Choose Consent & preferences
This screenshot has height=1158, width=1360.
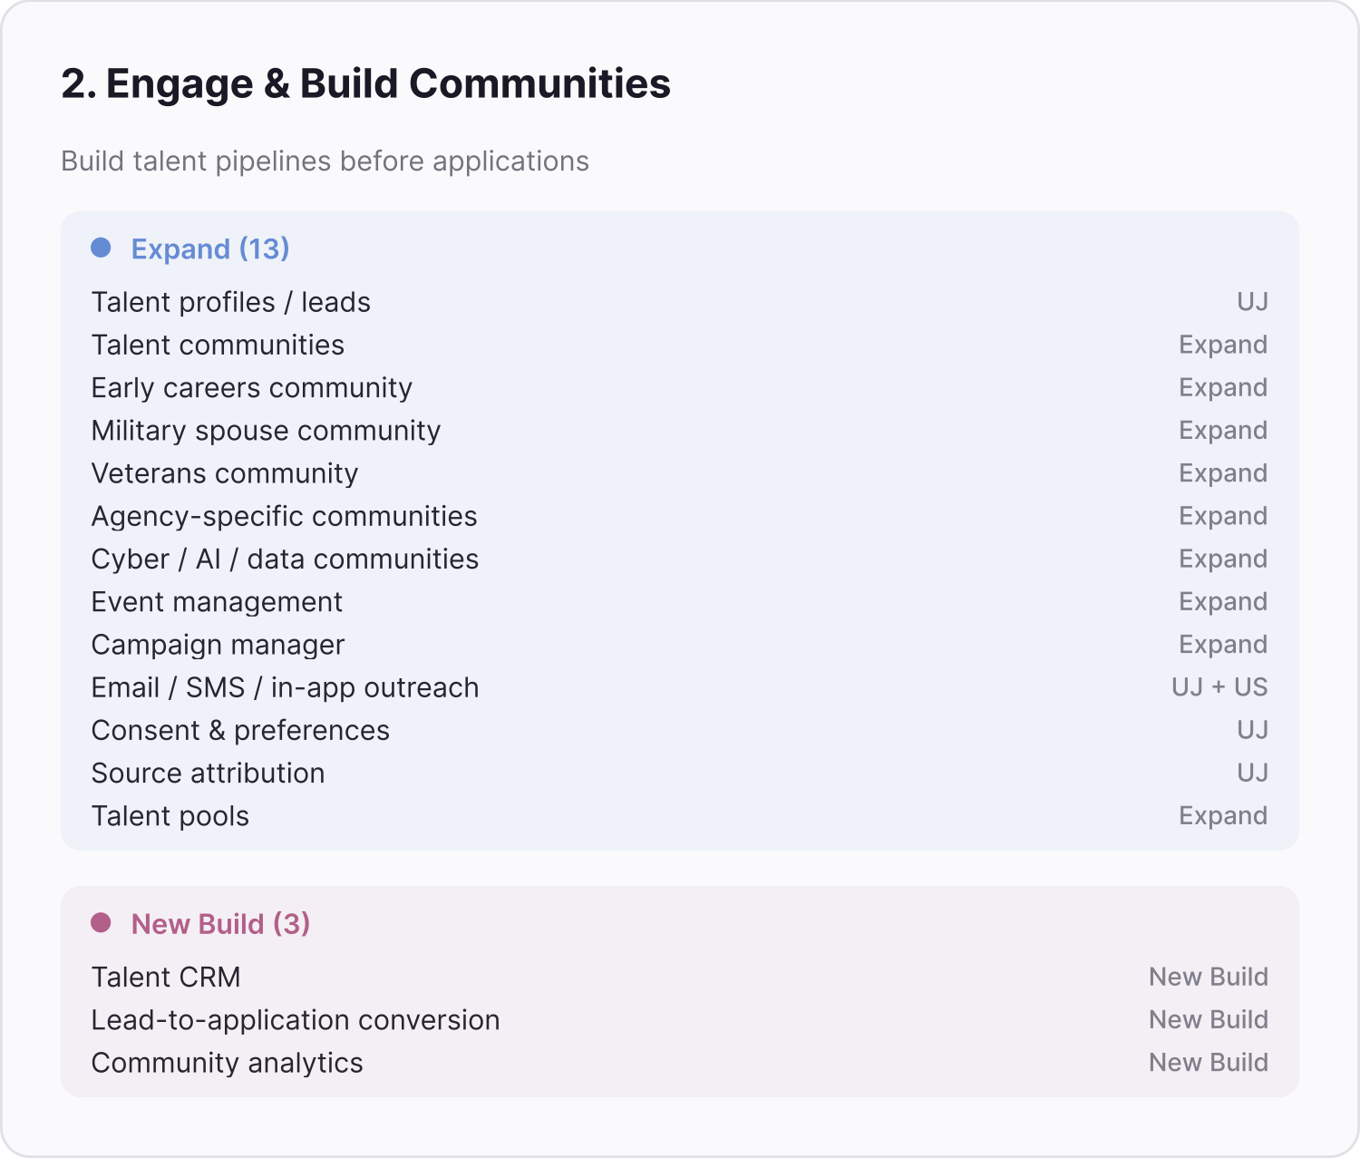pos(680,730)
